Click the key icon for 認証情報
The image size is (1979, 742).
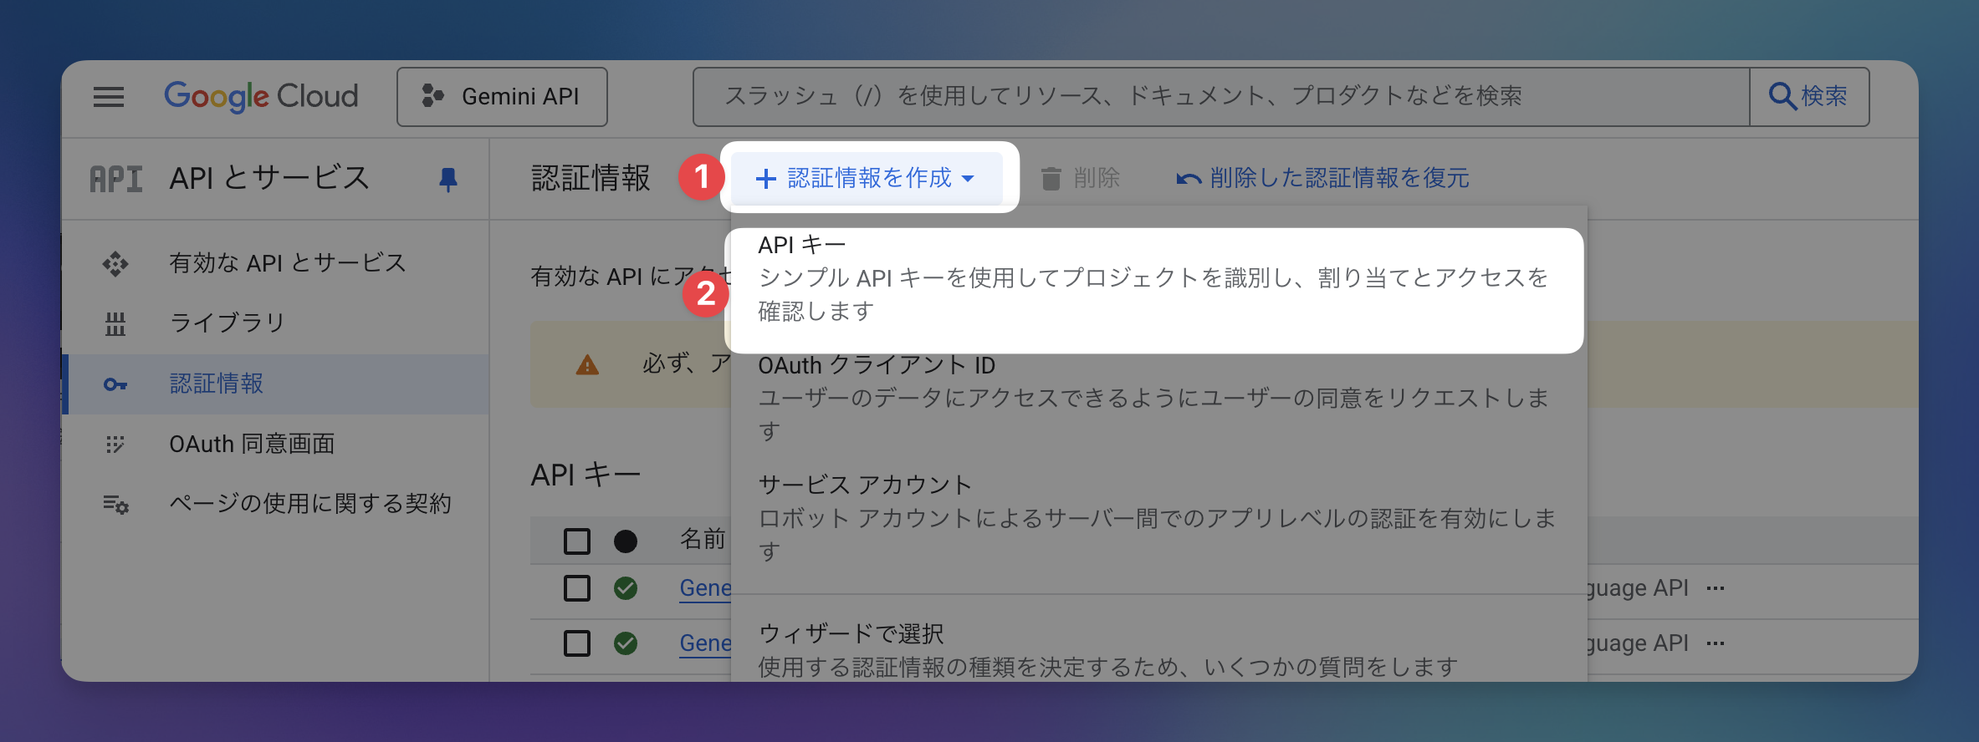(115, 384)
